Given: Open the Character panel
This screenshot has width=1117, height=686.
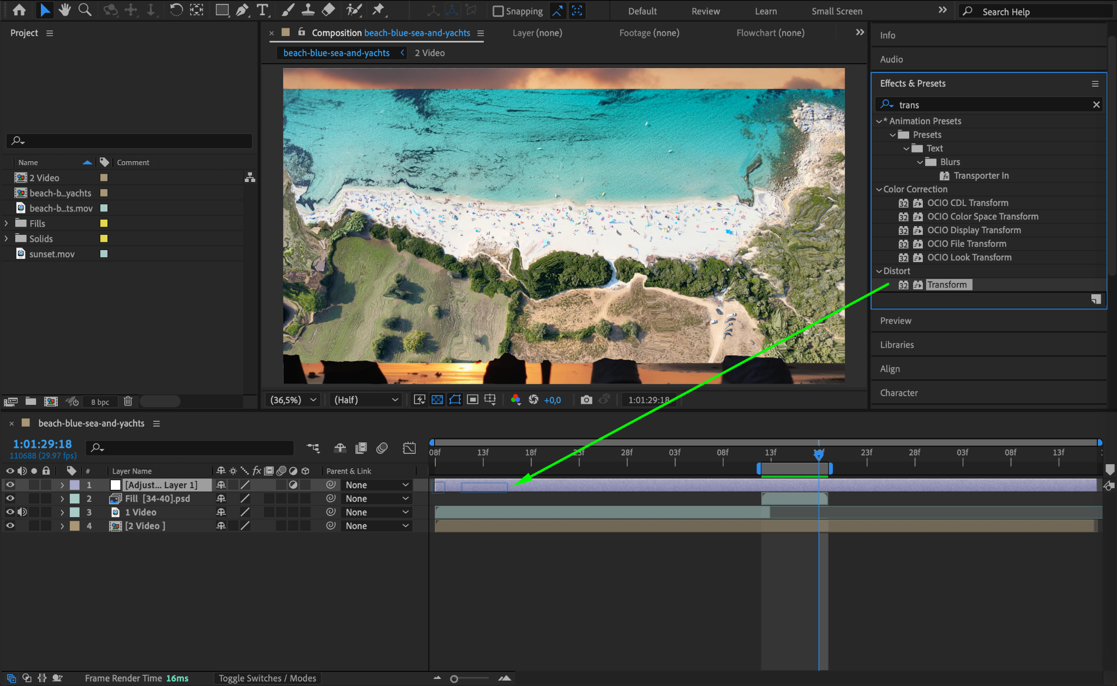Looking at the screenshot, I should [898, 393].
